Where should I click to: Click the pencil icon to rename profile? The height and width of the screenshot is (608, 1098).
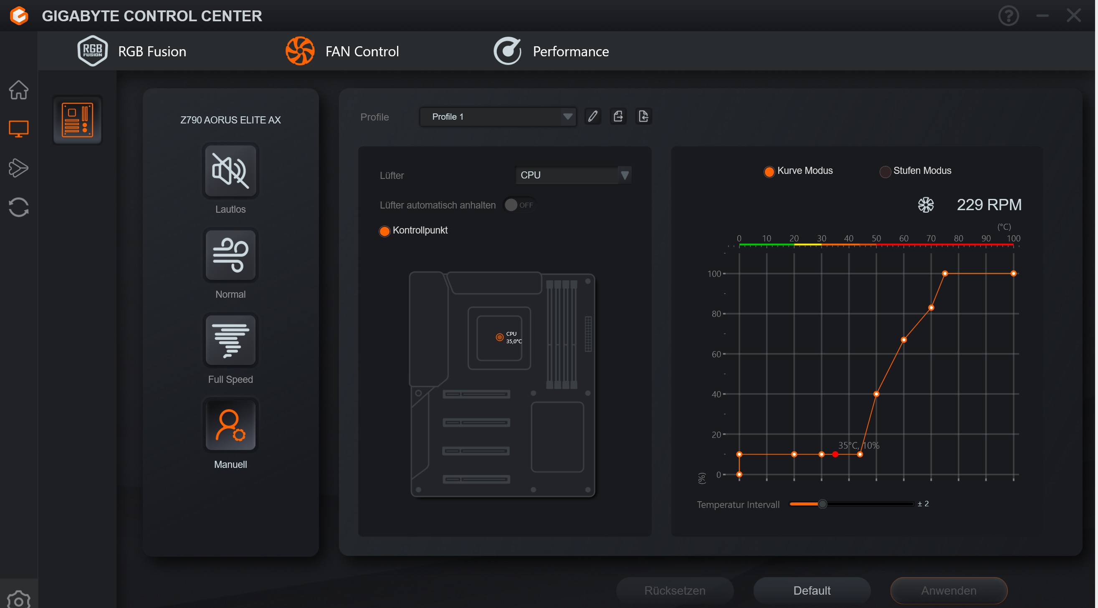pos(592,116)
